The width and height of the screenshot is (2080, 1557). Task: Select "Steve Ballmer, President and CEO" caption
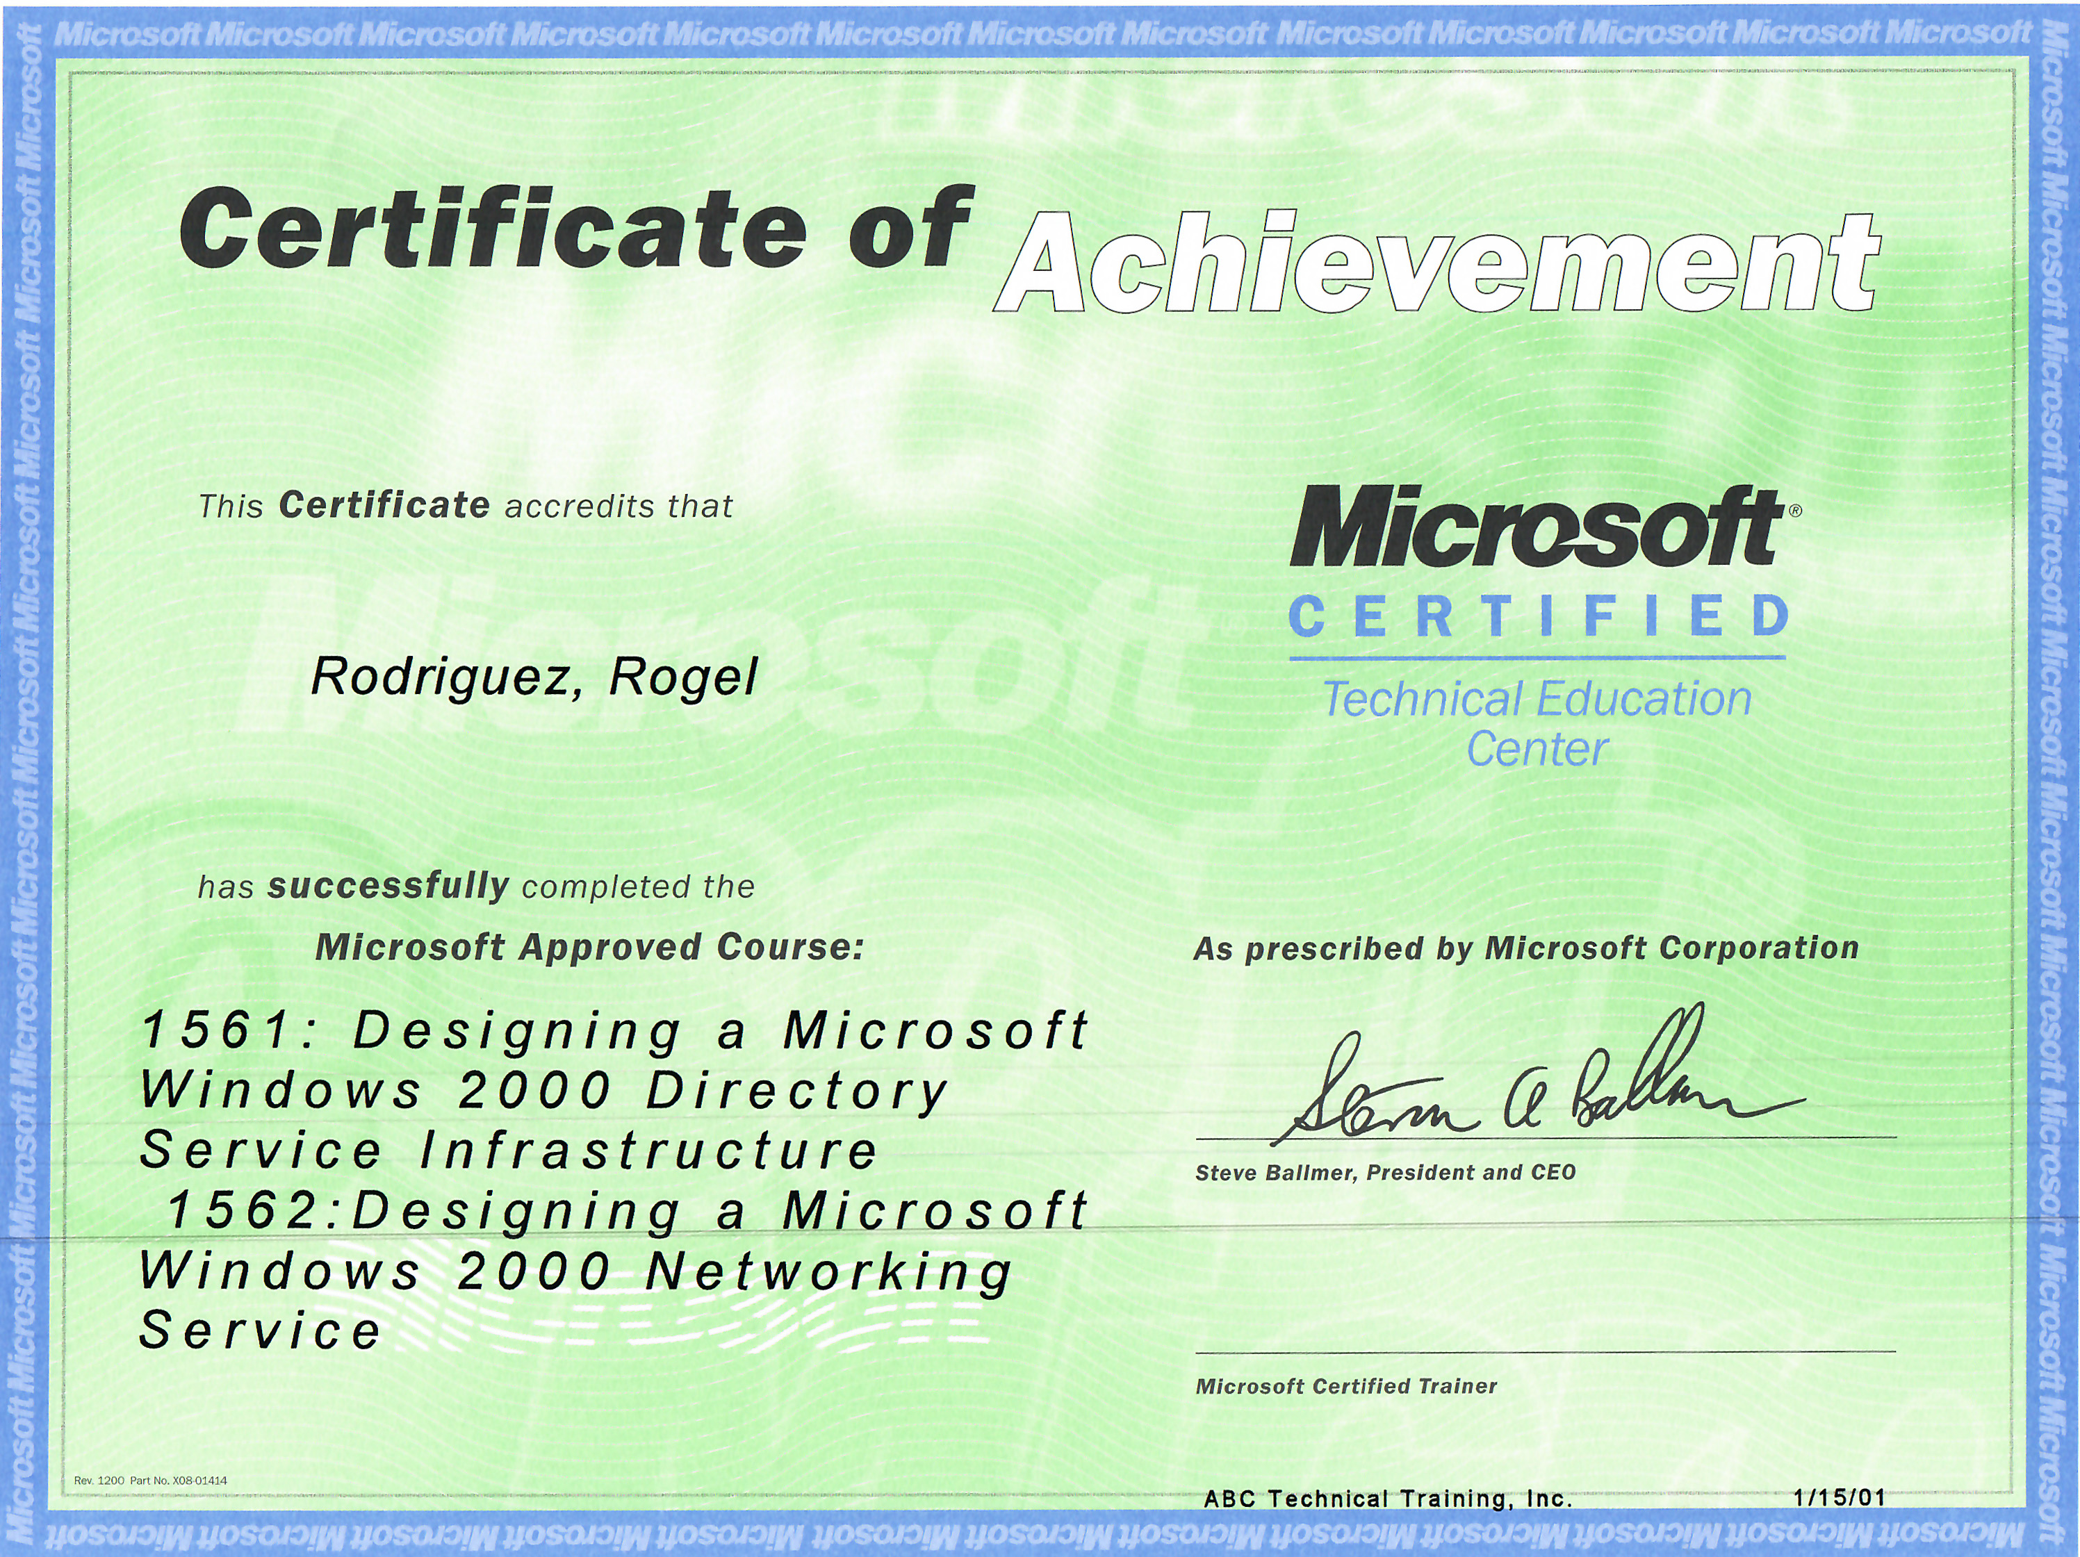[x=1385, y=1173]
